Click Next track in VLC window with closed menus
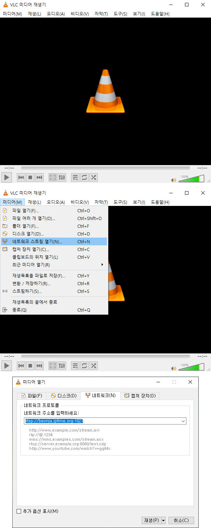This screenshot has width=211, height=528. pyautogui.click(x=39, y=178)
